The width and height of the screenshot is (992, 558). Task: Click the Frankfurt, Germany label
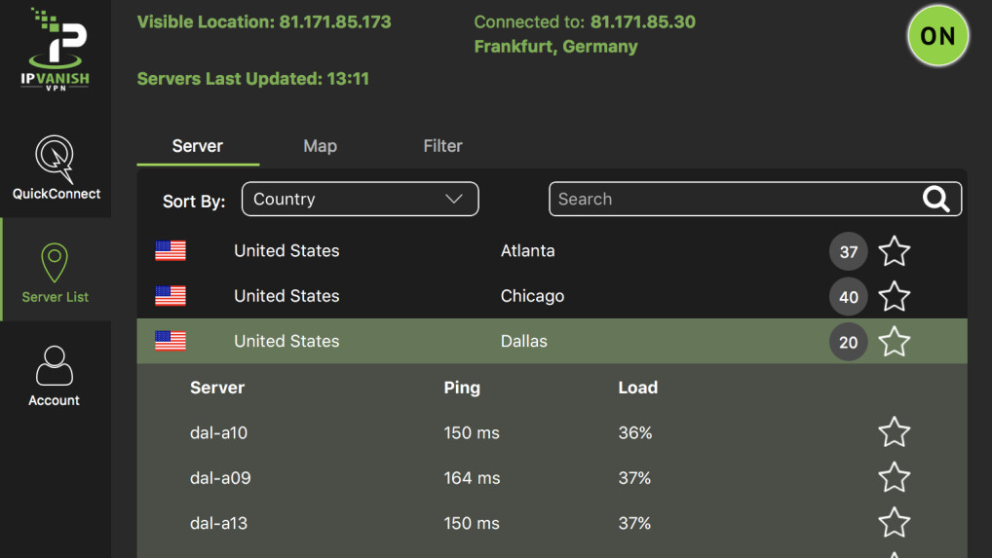[556, 47]
